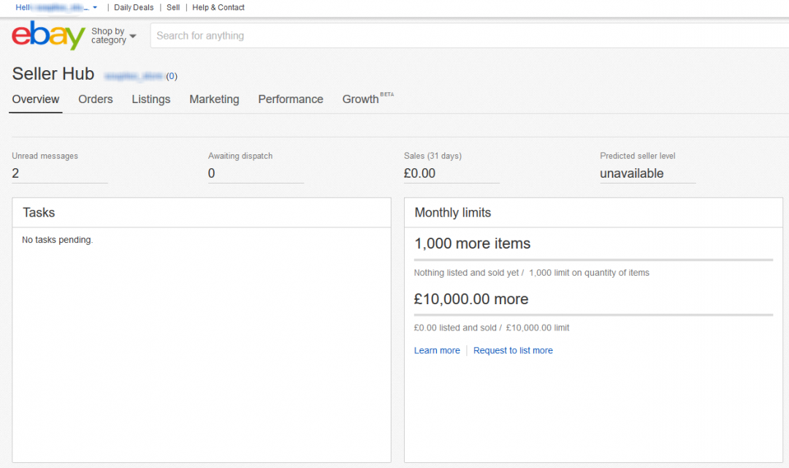
Task: Select the Overview tab
Action: tap(36, 99)
